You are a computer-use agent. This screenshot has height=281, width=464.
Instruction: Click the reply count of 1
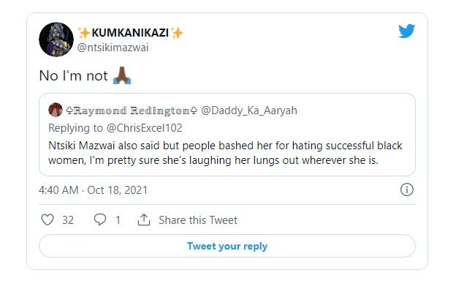(x=118, y=220)
